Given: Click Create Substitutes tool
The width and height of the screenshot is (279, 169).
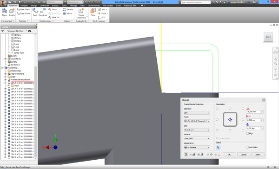Looking at the screenshot, I should 81,13.
